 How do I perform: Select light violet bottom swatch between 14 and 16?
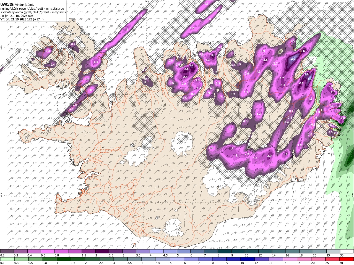(276, 259)
